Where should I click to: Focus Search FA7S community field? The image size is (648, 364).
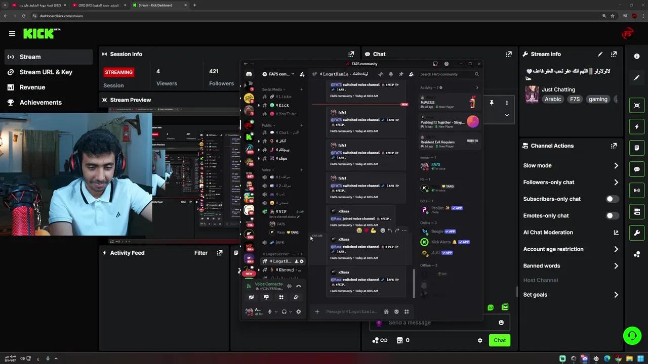point(449,74)
